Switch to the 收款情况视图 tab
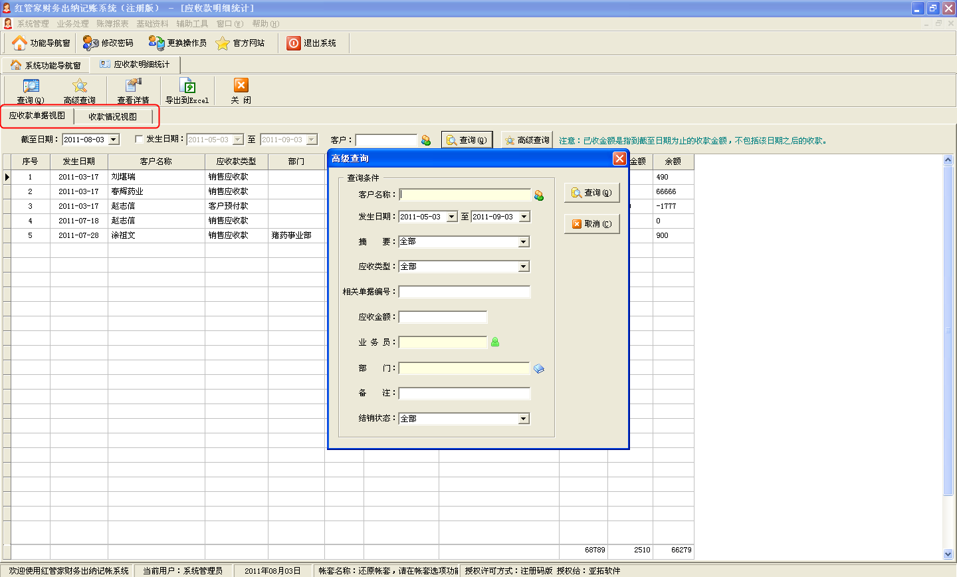This screenshot has height=577, width=957. [x=113, y=117]
